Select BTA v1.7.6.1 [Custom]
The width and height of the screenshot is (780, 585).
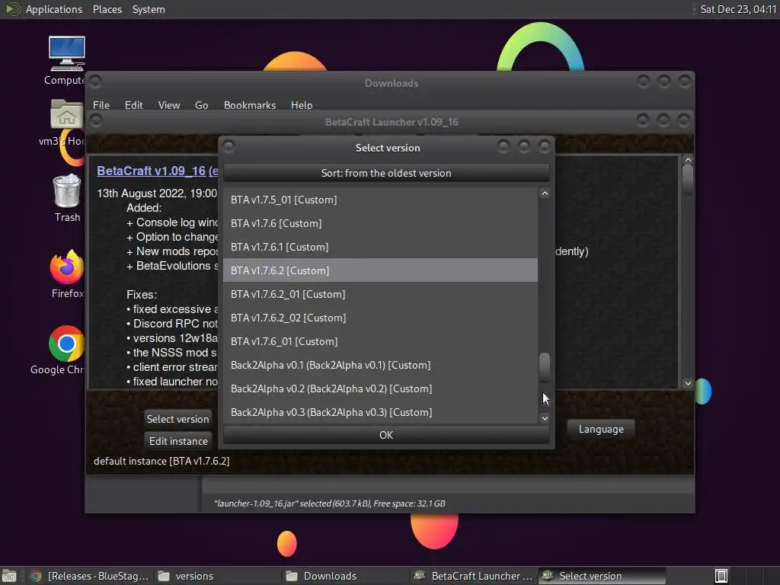[380, 247]
